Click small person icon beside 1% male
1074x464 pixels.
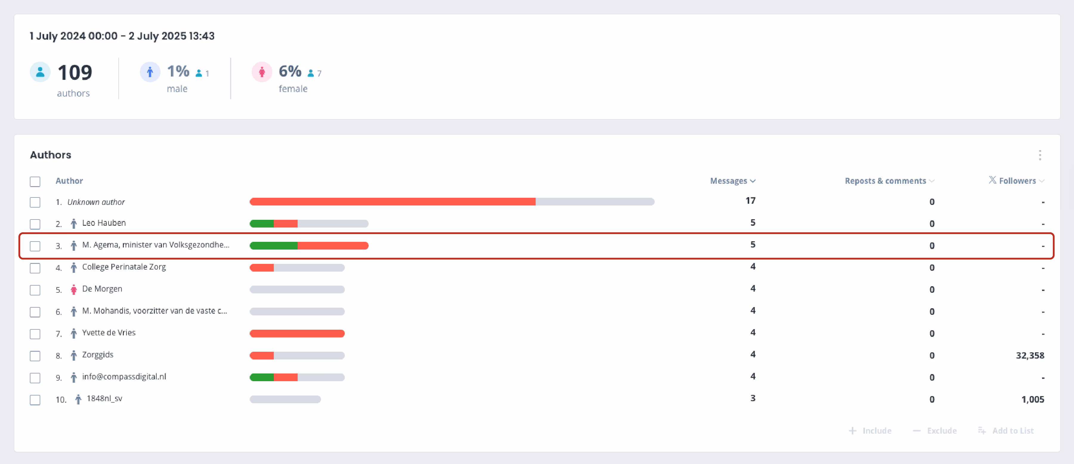coord(199,74)
